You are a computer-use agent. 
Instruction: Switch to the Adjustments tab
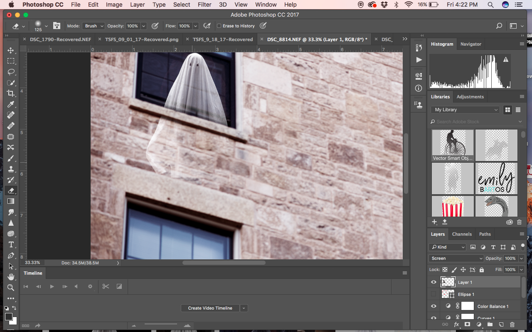tap(470, 97)
